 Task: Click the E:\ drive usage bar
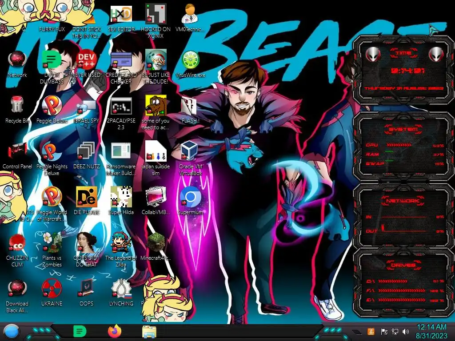[x=402, y=300]
